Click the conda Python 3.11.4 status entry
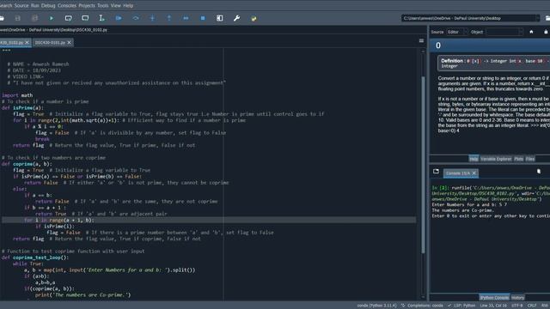 [x=376, y=306]
